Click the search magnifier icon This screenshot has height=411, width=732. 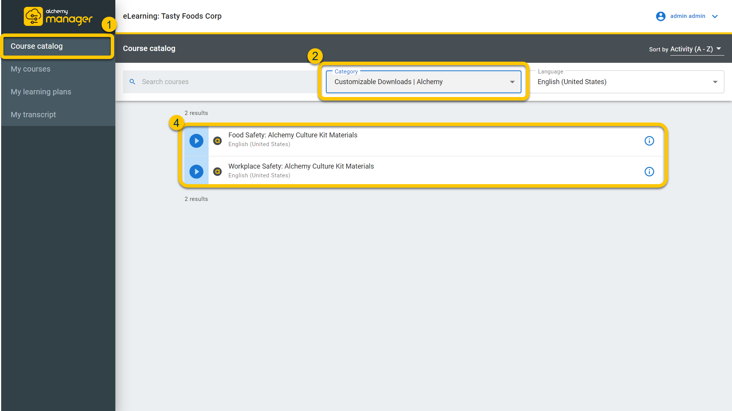(132, 82)
